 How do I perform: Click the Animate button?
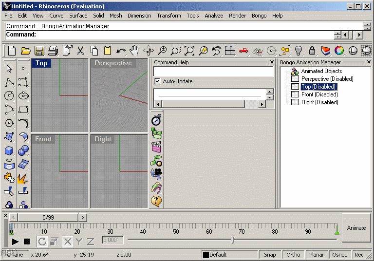(x=356, y=228)
